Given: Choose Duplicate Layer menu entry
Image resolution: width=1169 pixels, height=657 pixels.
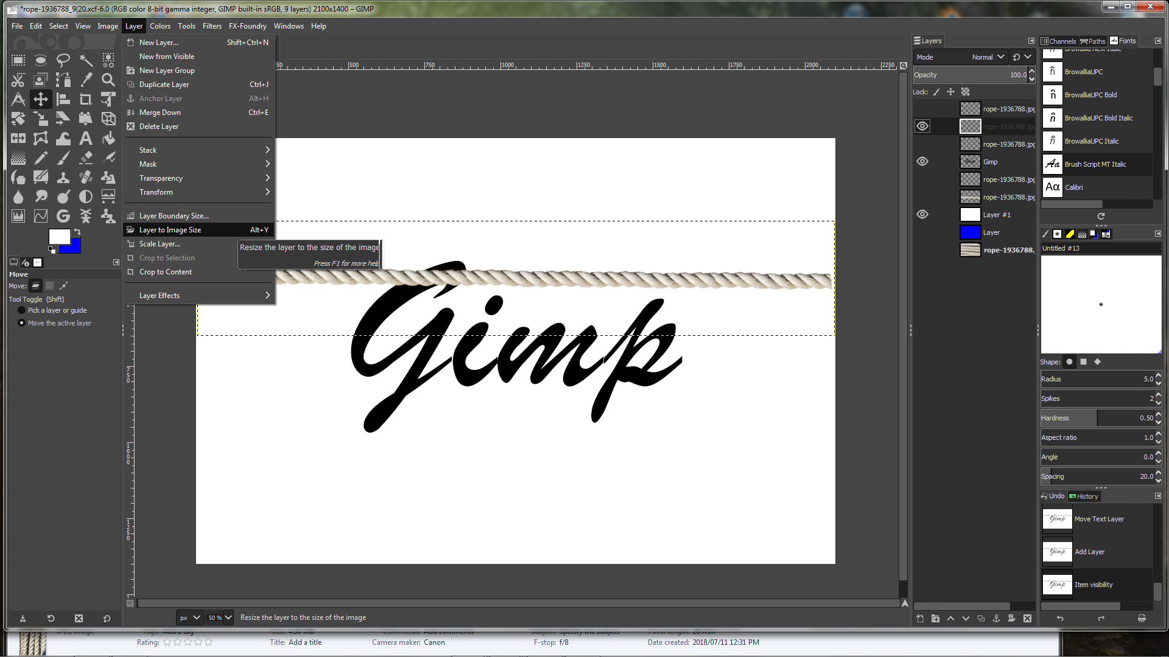Looking at the screenshot, I should click(199, 85).
